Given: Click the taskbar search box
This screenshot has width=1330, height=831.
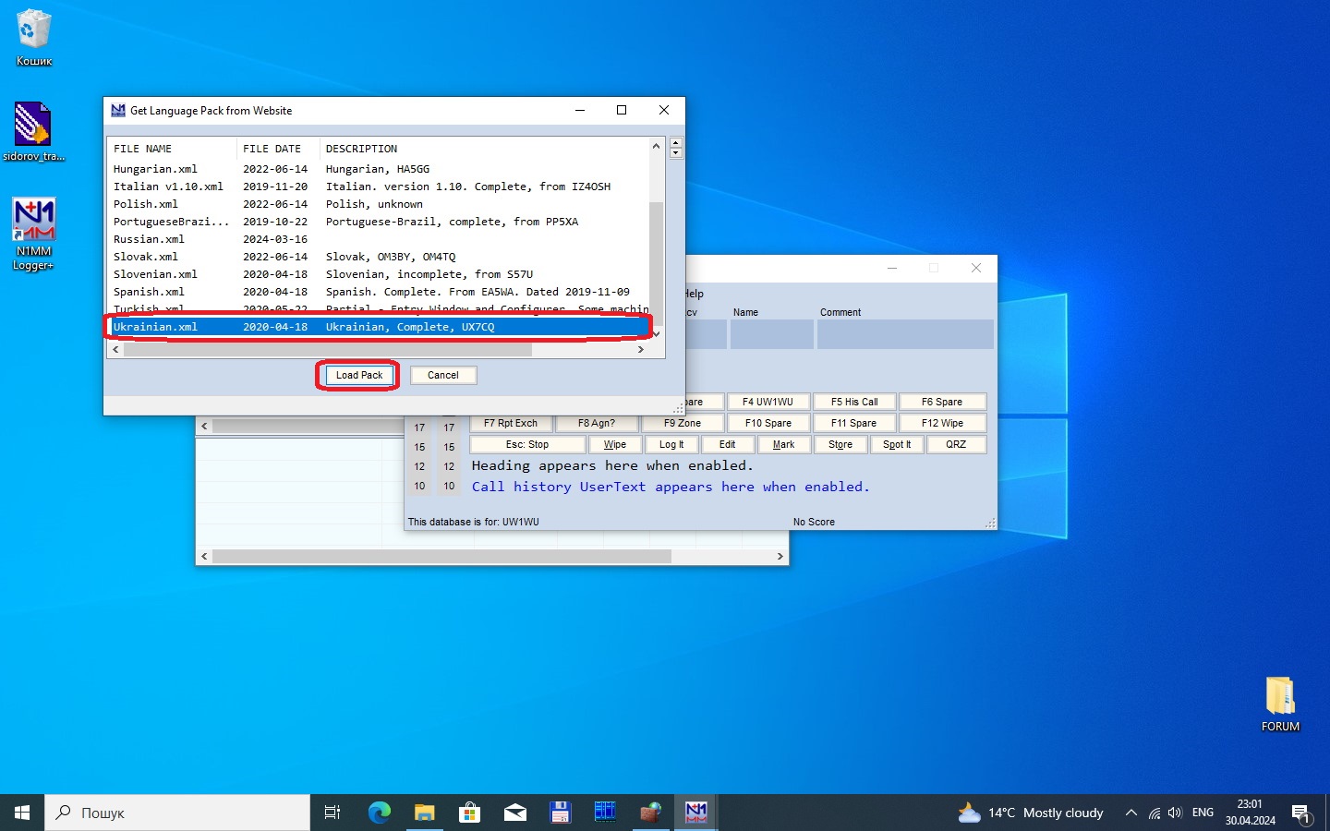Looking at the screenshot, I should [177, 813].
